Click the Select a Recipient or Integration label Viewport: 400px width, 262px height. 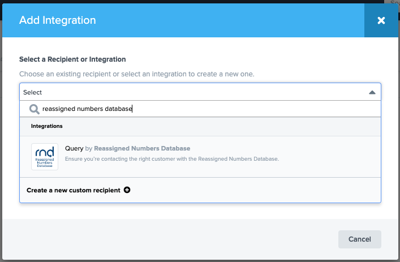[72, 59]
